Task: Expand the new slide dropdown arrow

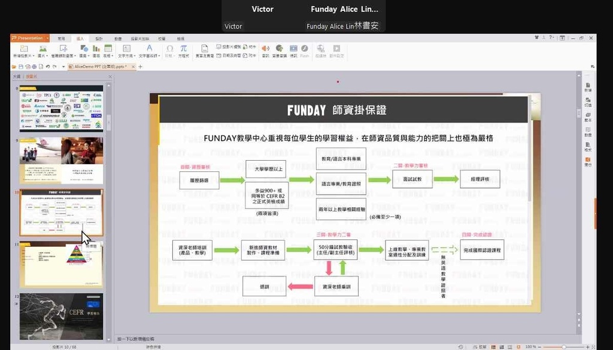Action: (x=34, y=56)
